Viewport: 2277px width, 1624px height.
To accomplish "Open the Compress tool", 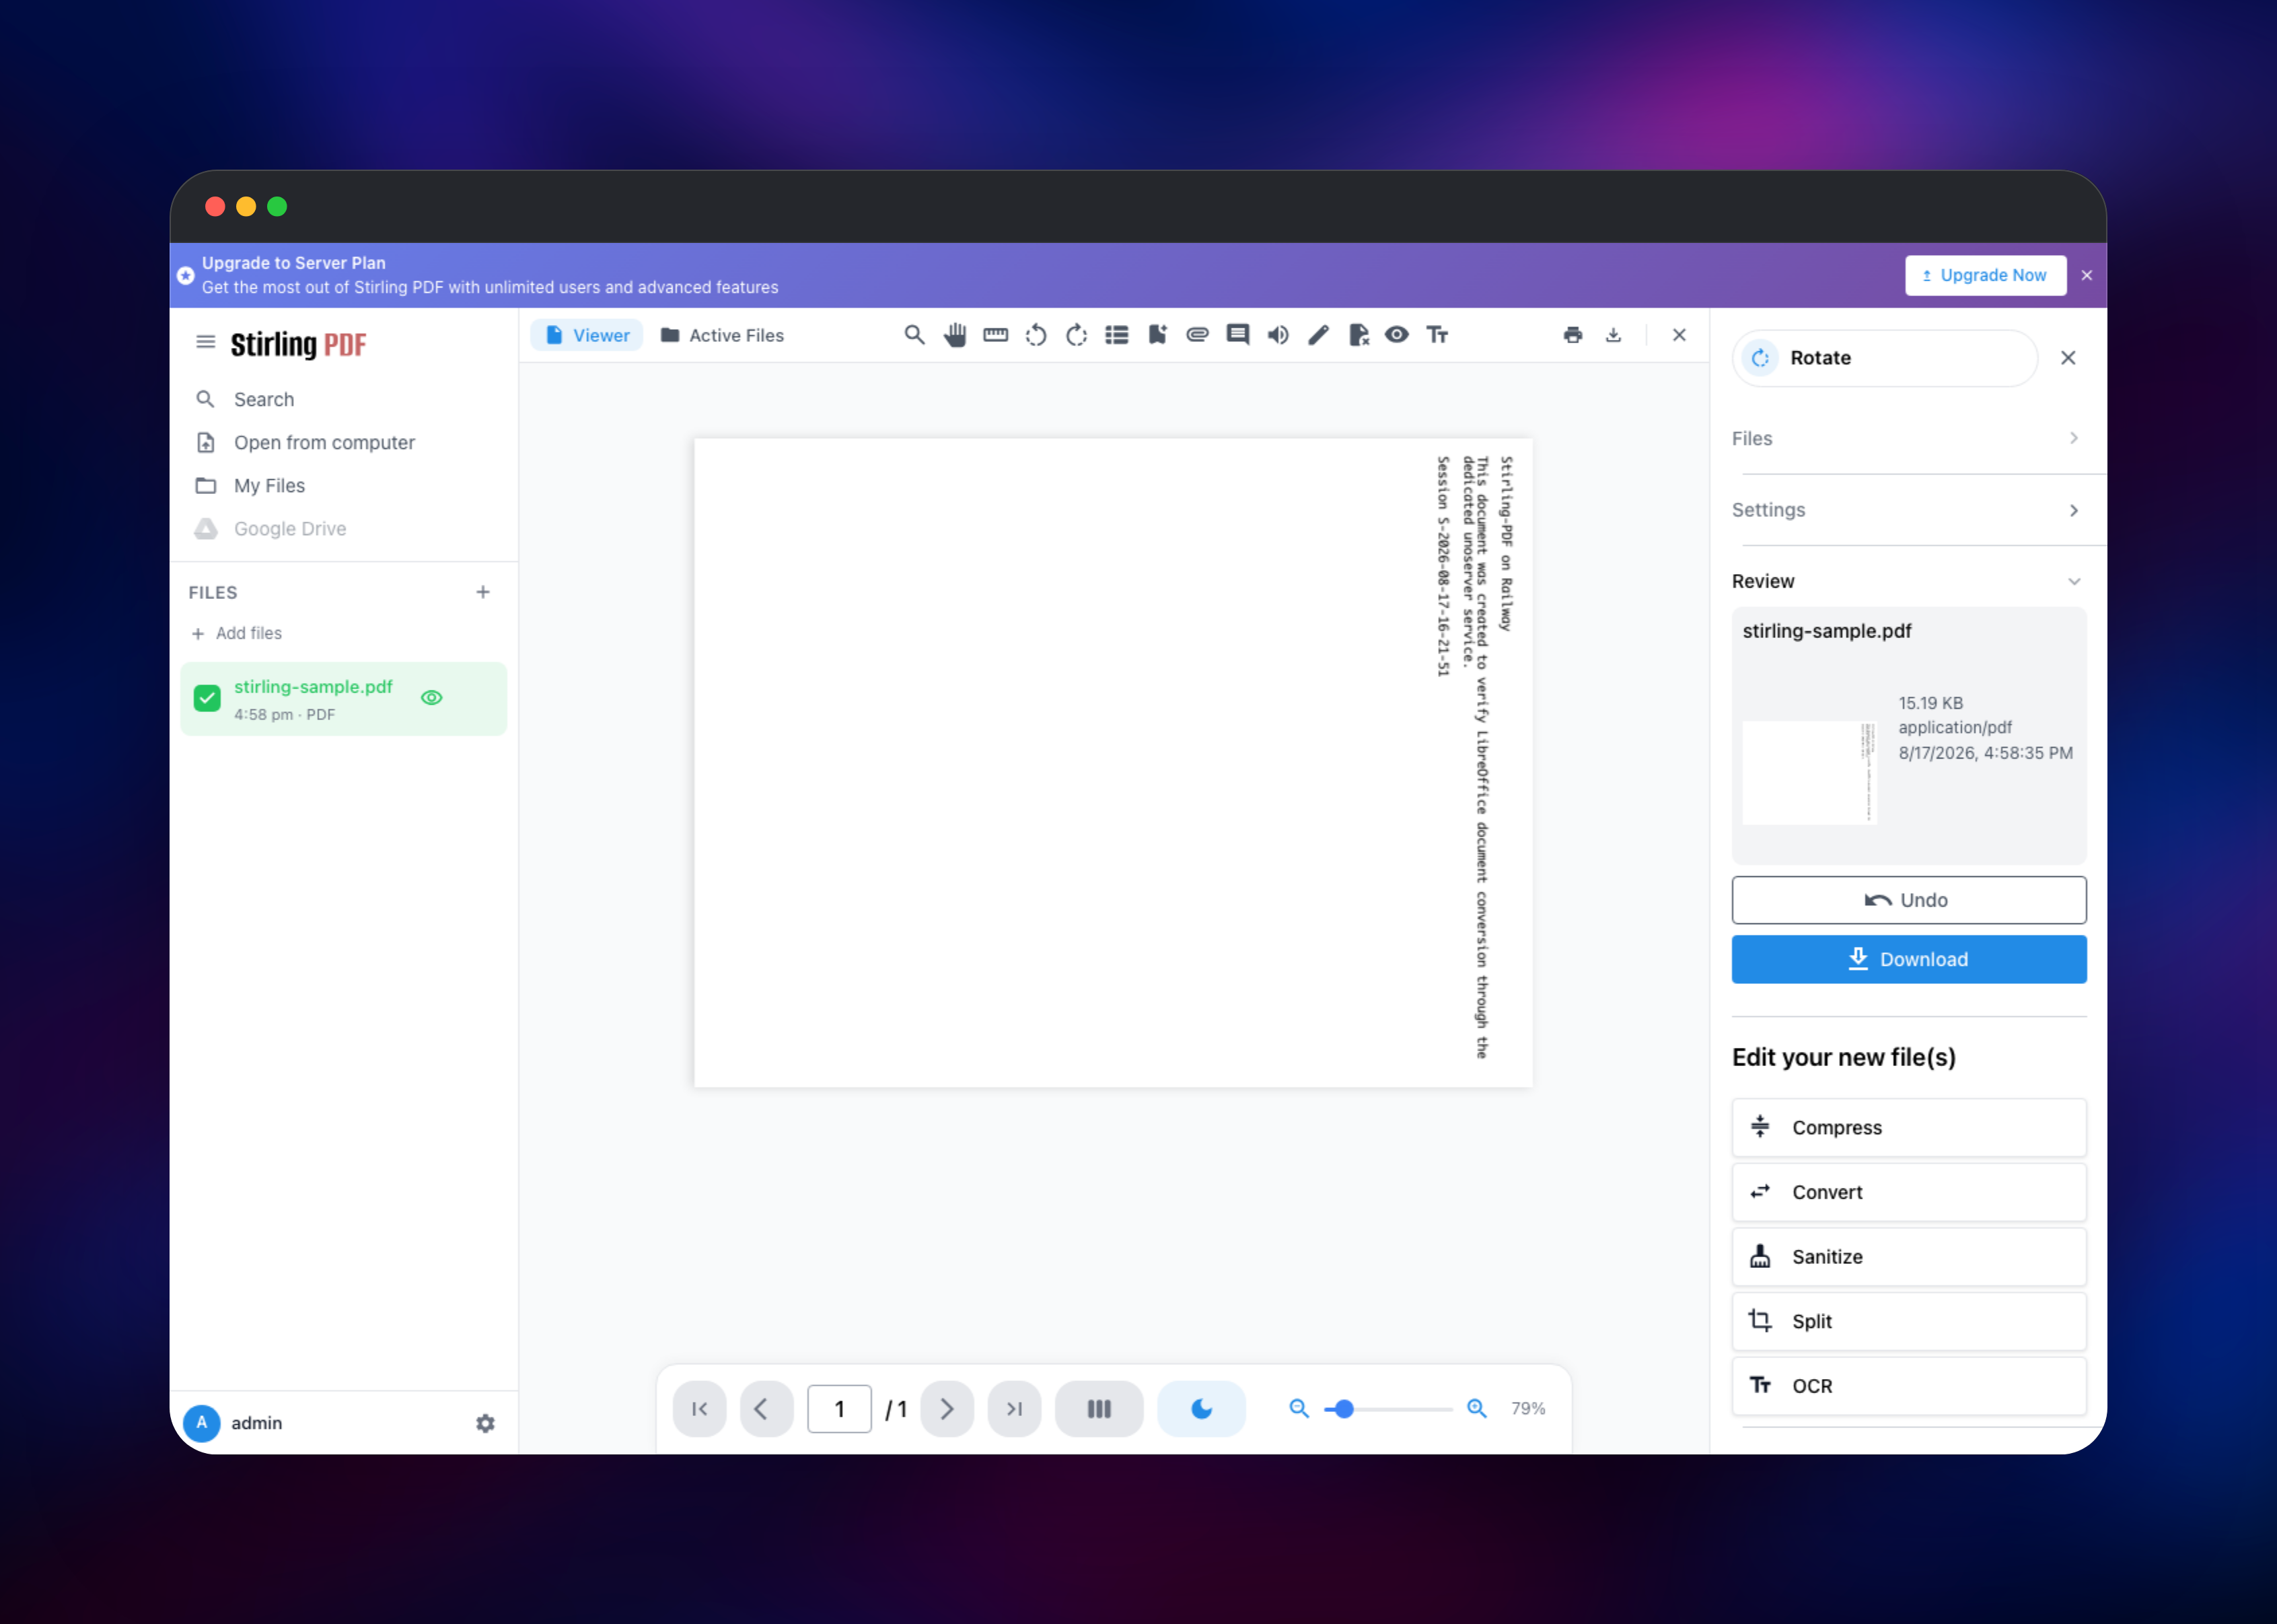I will pos(1909,1127).
